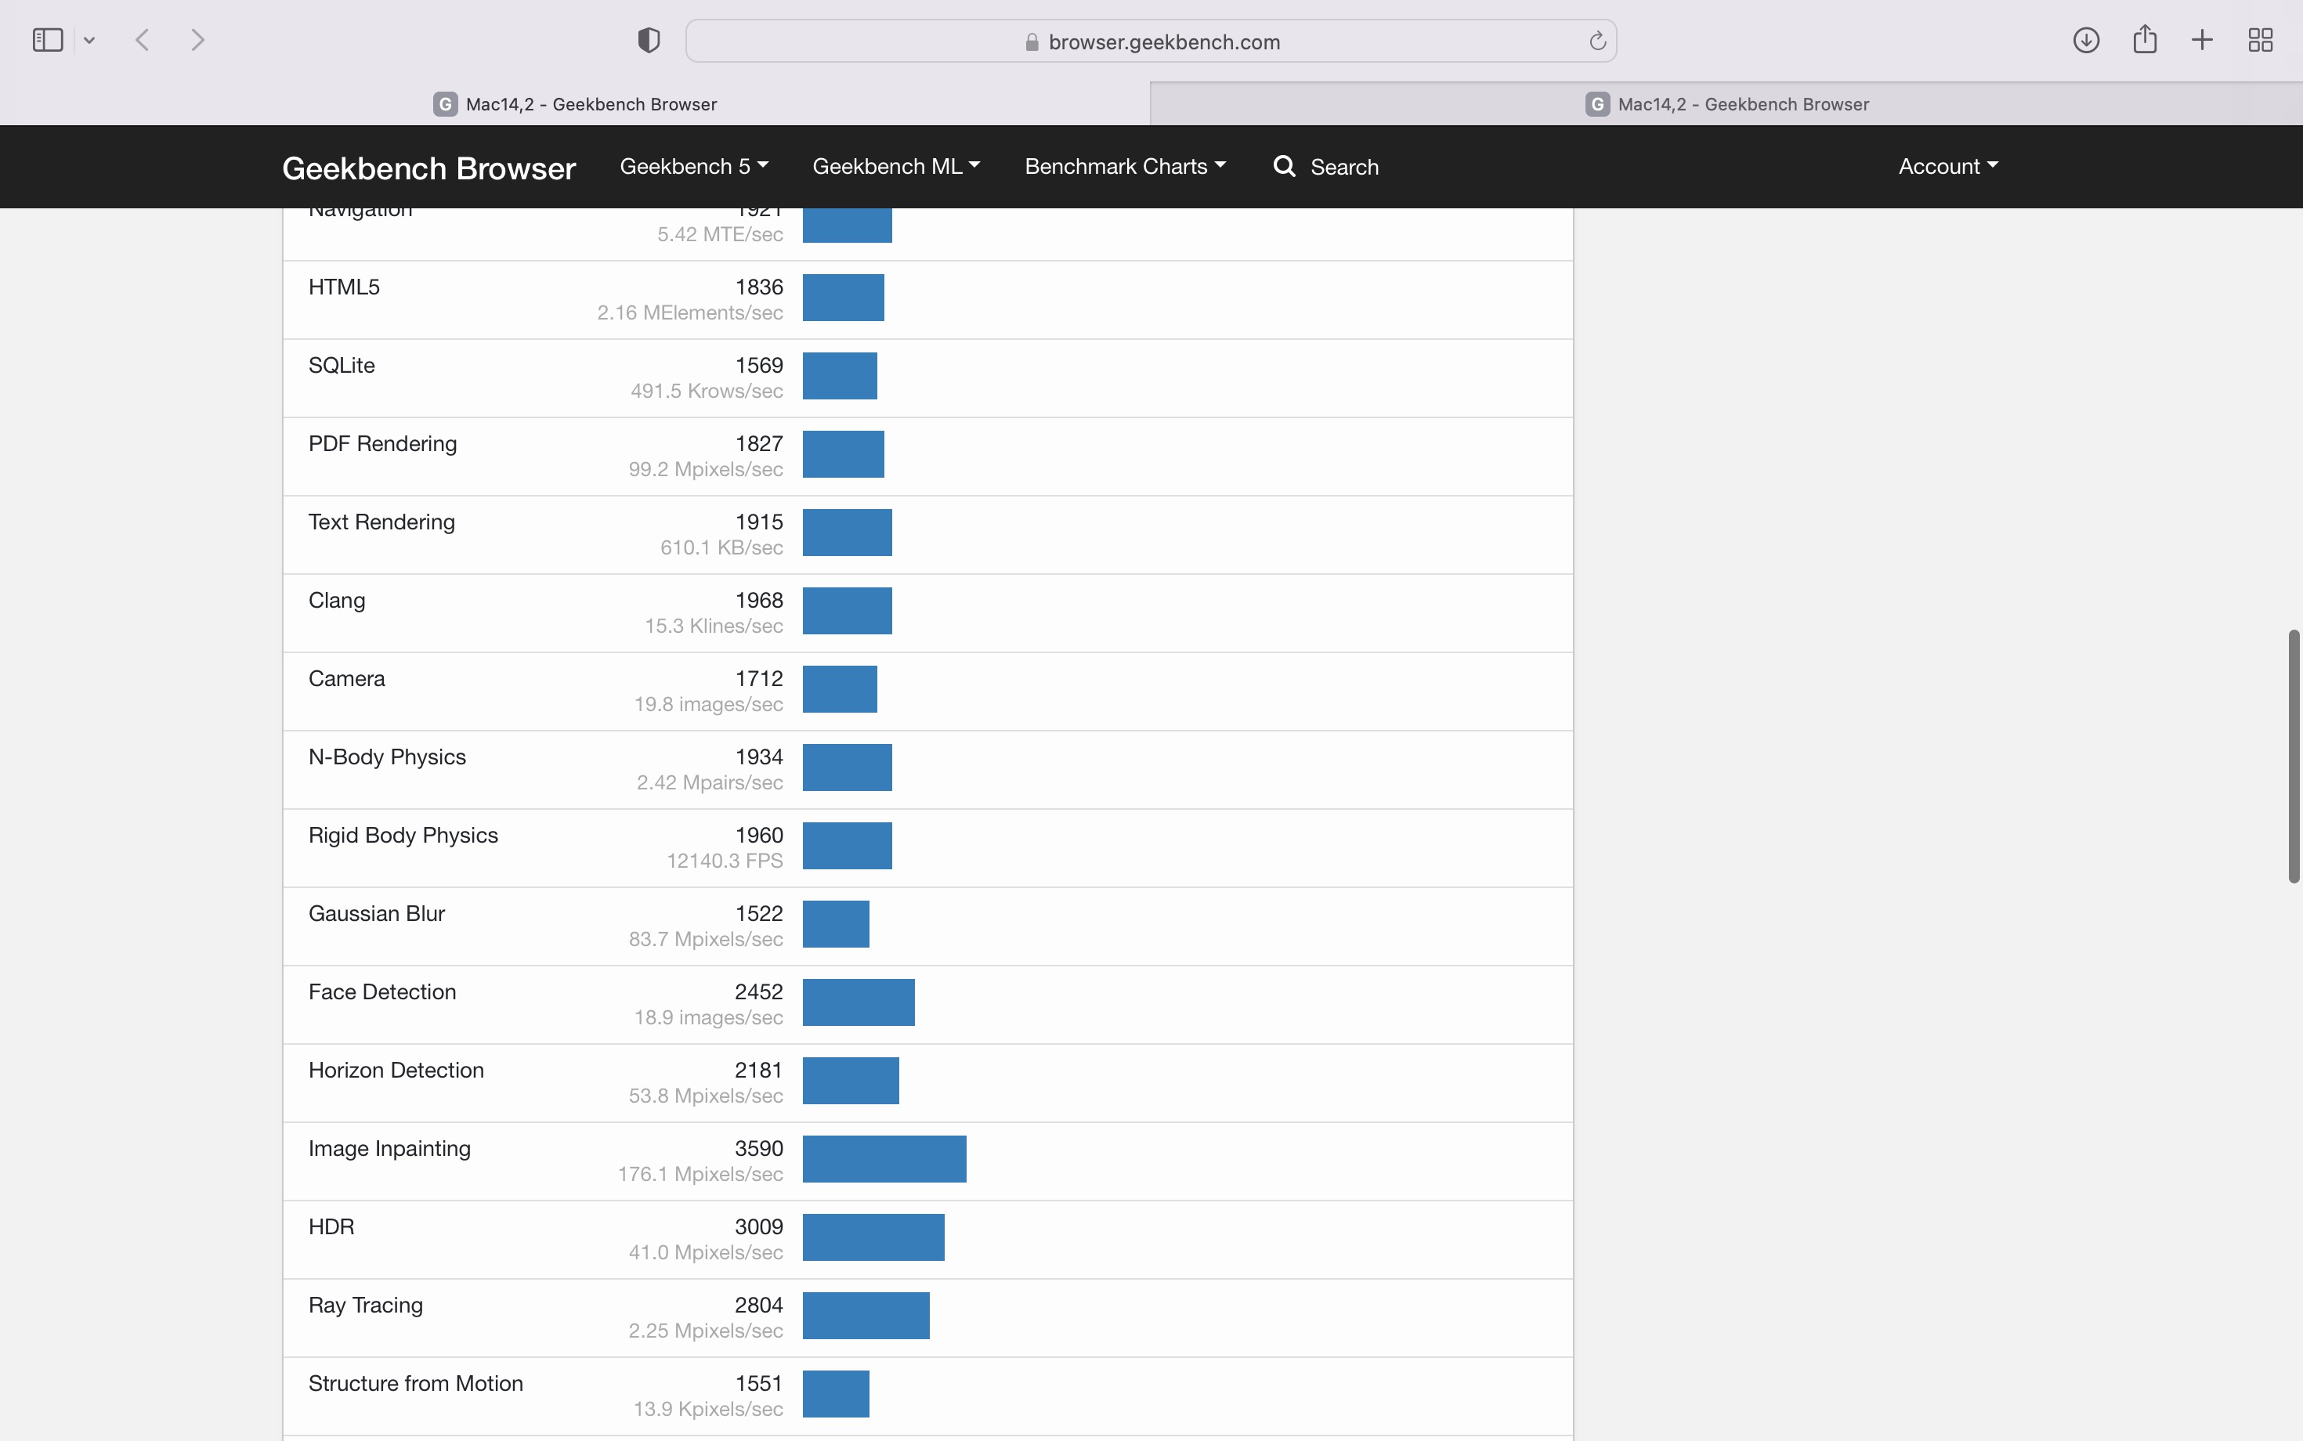Viewport: 2303px width, 1441px height.
Task: Click the HTML5 score 1836
Action: [759, 287]
